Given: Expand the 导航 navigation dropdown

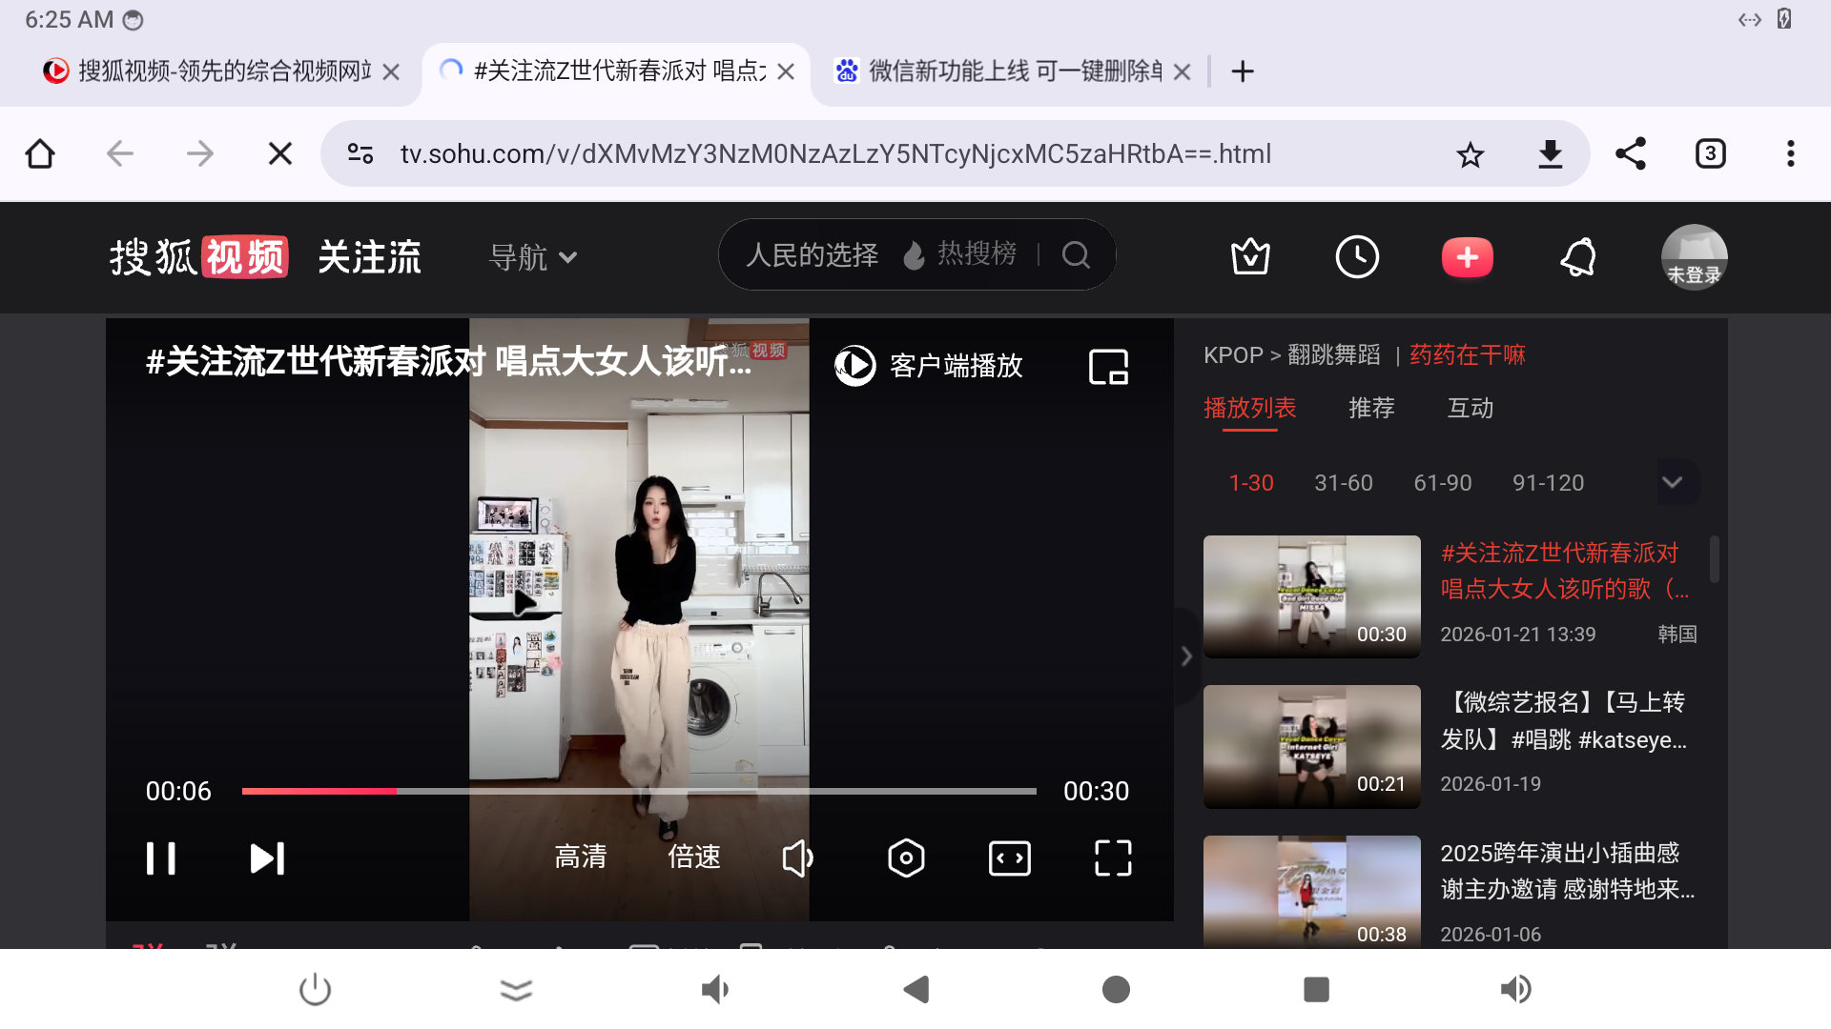Looking at the screenshot, I should tap(533, 257).
